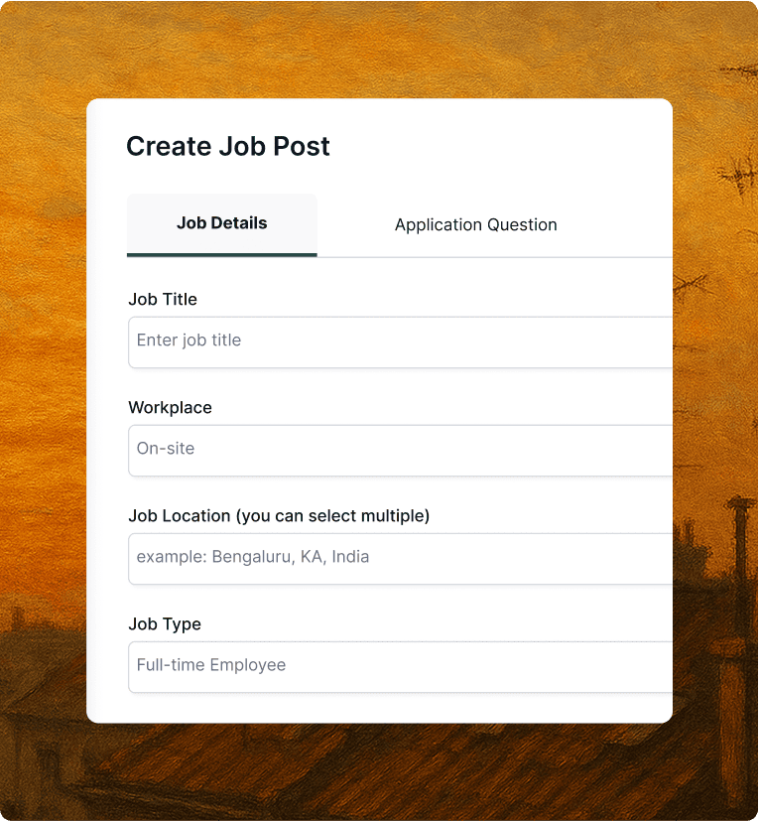Screen dimensions: 759x821
Task: Click the "Workplace" field label
Action: click(x=170, y=407)
